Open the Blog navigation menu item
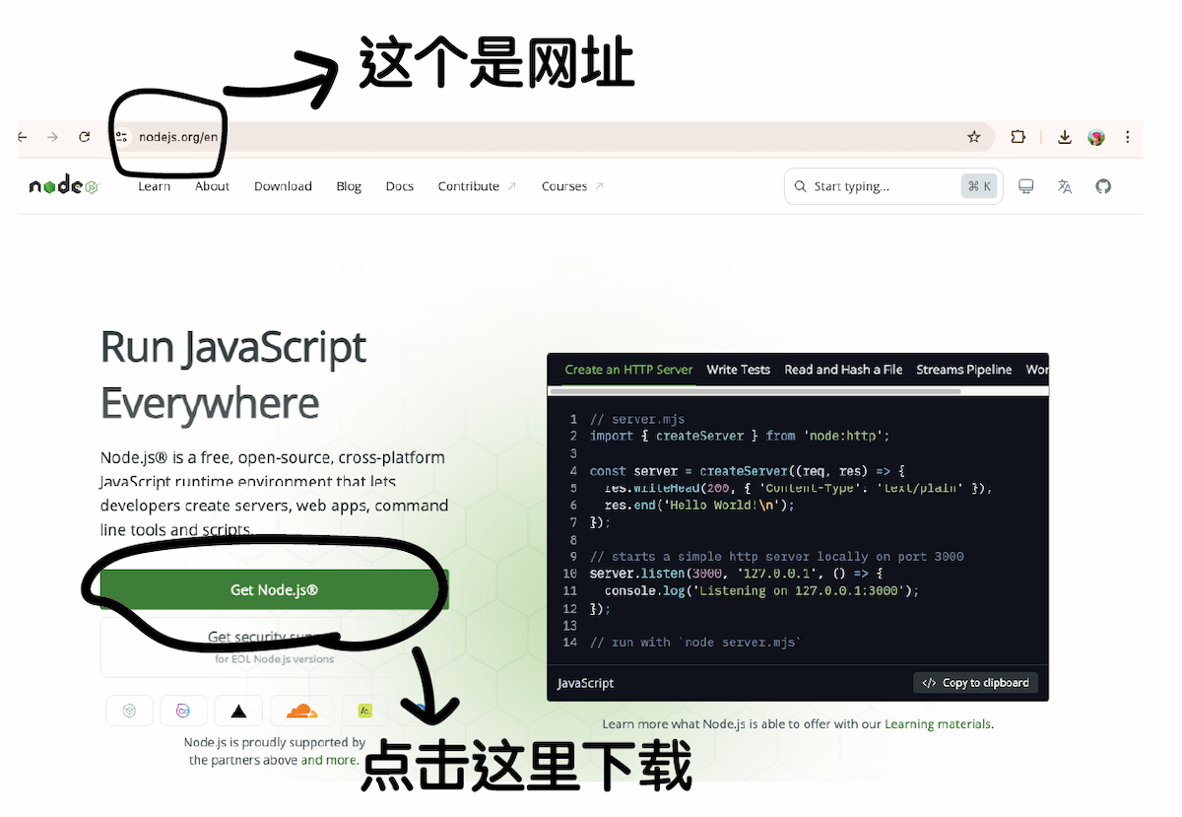This screenshot has height=817, width=1182. tap(349, 186)
